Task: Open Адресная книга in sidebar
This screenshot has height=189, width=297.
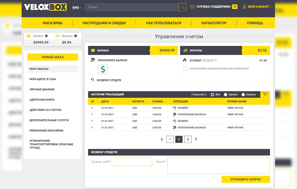Action: (42, 100)
